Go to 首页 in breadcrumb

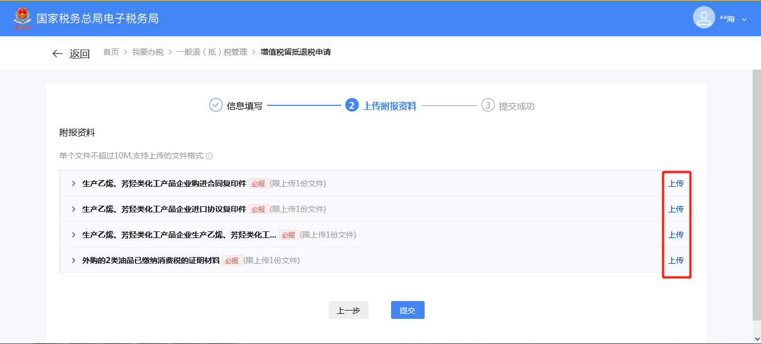coord(111,52)
